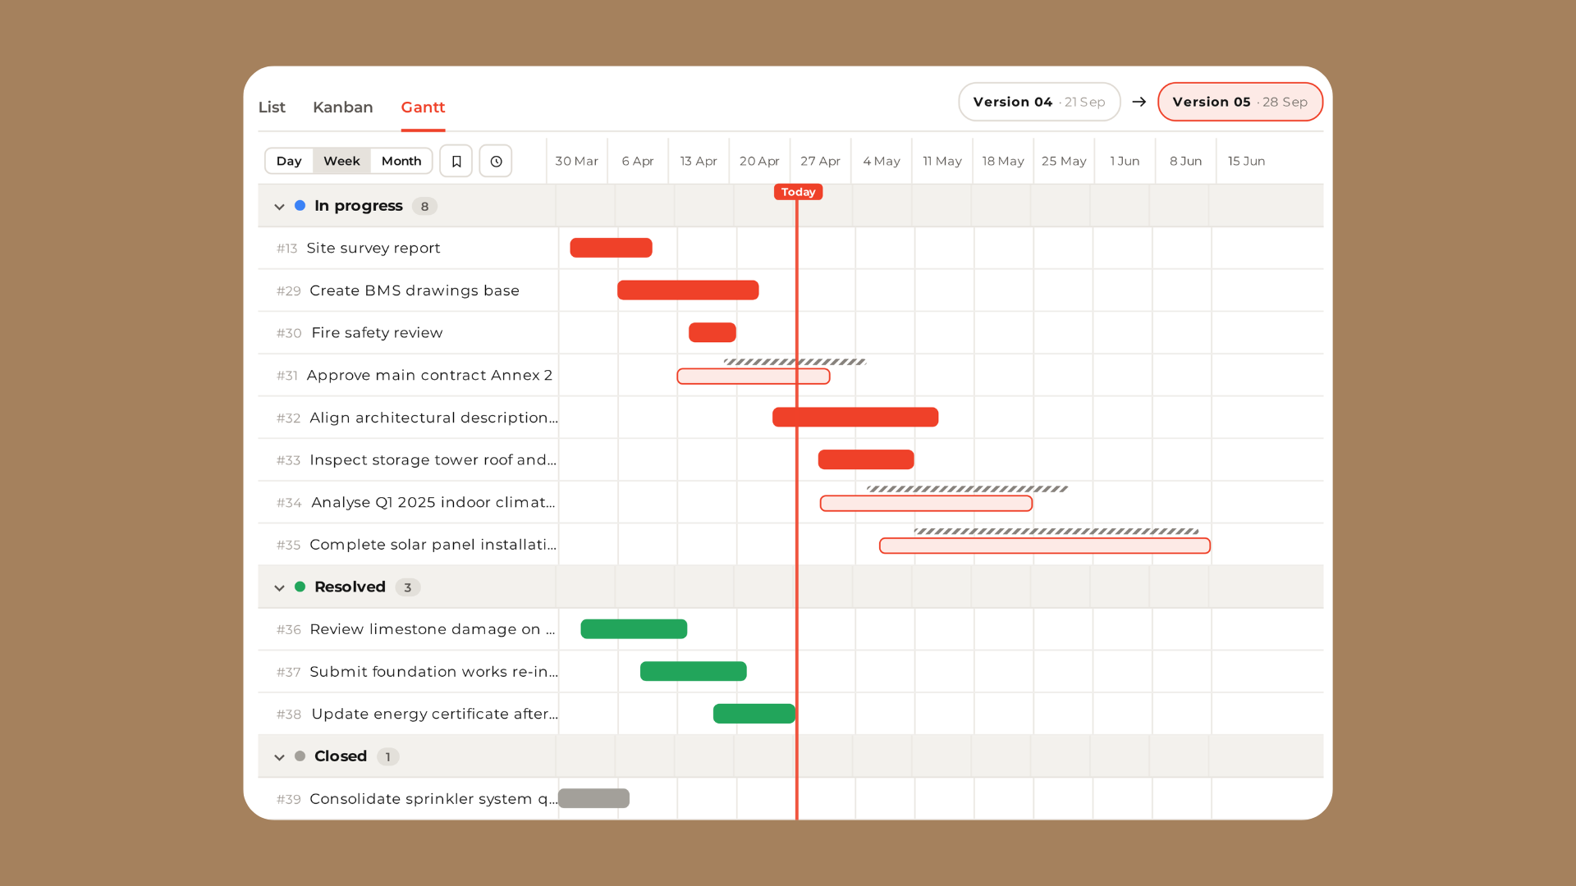
Task: Switch the timescale to Day
Action: click(289, 161)
